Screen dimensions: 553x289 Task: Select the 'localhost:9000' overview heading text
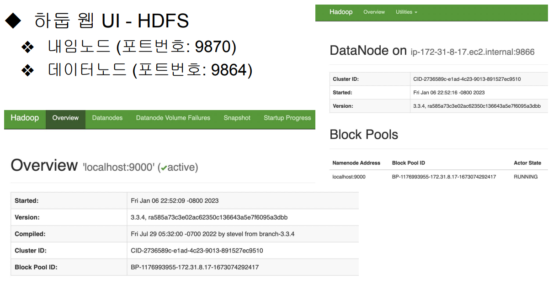(x=119, y=168)
